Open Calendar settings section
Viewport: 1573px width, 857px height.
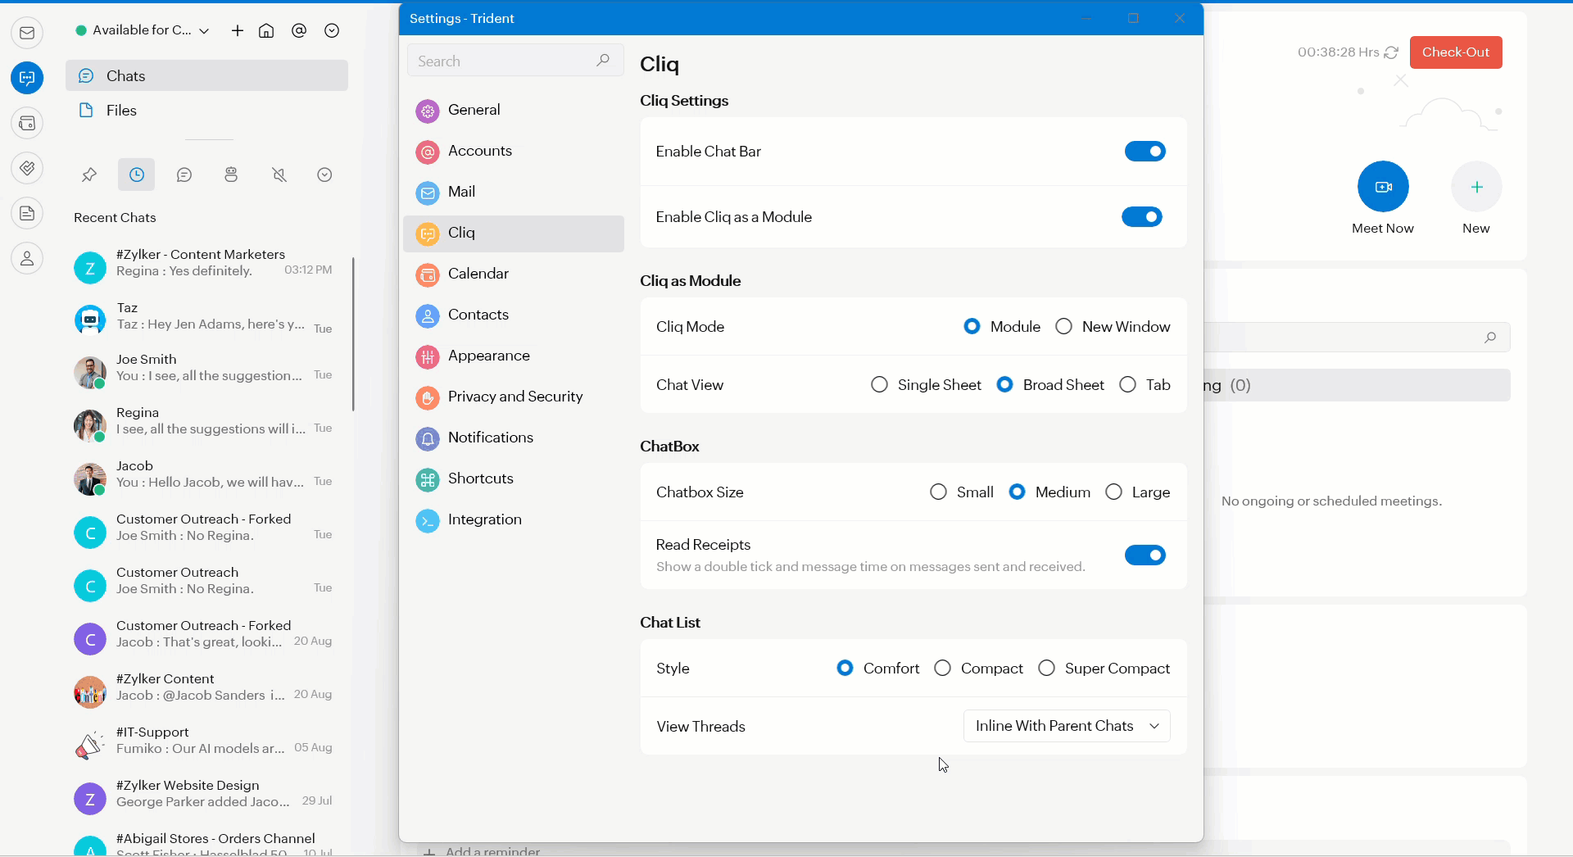tap(514, 274)
